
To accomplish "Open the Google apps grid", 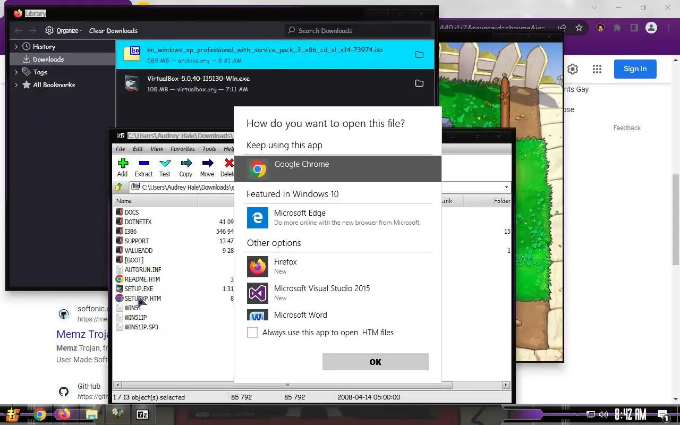I will pyautogui.click(x=597, y=69).
